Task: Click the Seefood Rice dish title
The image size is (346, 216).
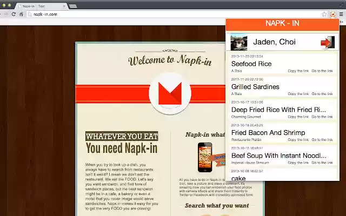Action: coord(251,64)
